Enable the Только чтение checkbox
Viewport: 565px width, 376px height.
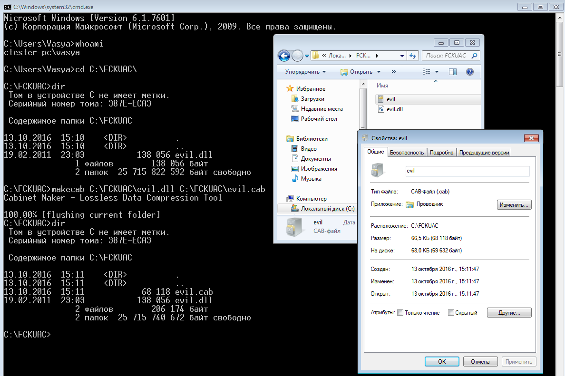pos(400,313)
